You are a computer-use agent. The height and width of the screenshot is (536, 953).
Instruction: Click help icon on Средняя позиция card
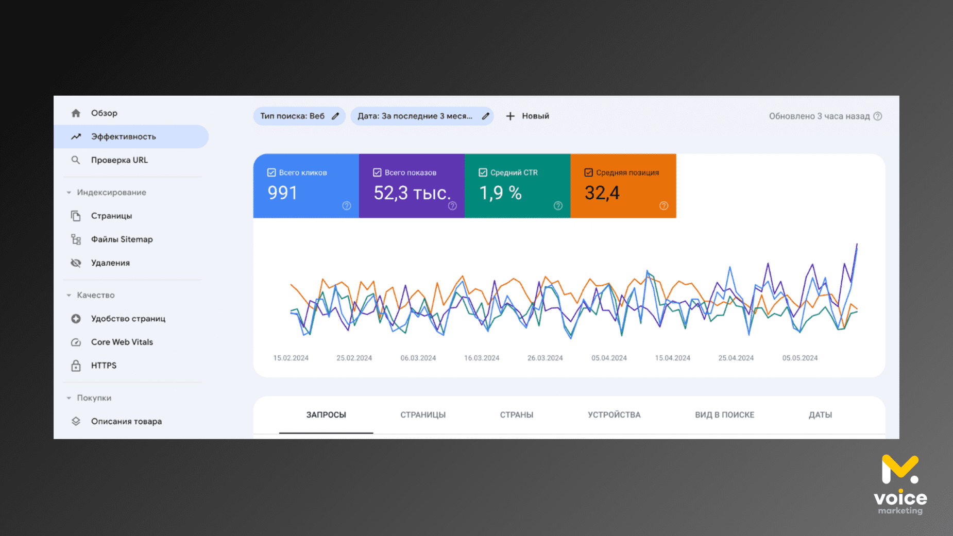[x=663, y=206]
